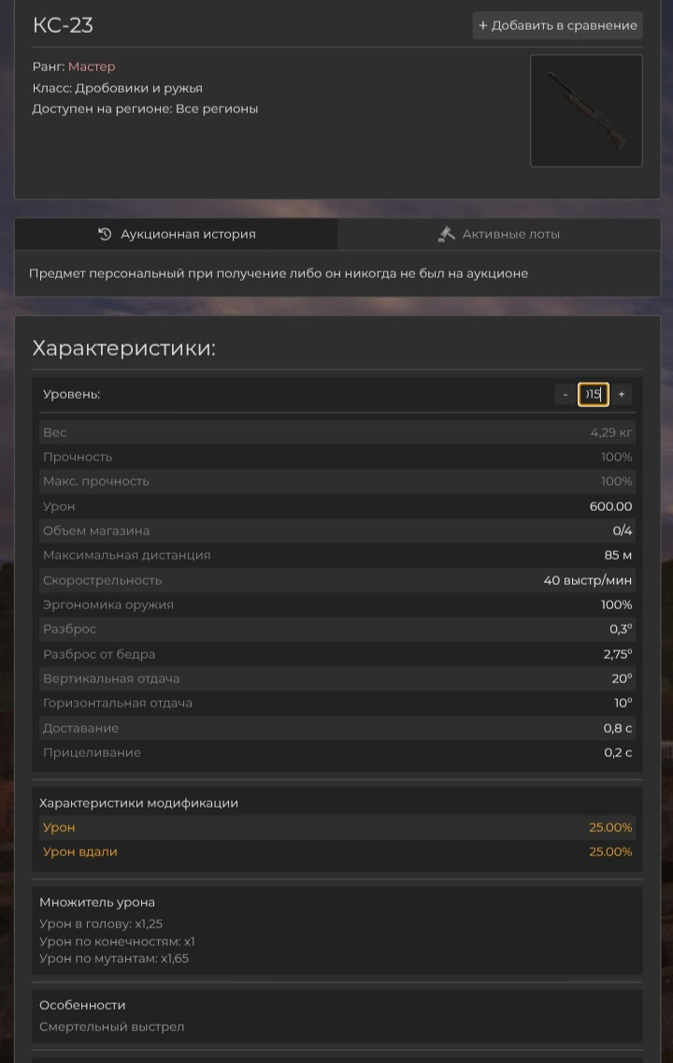Click the Мастер rank link

pyautogui.click(x=92, y=66)
